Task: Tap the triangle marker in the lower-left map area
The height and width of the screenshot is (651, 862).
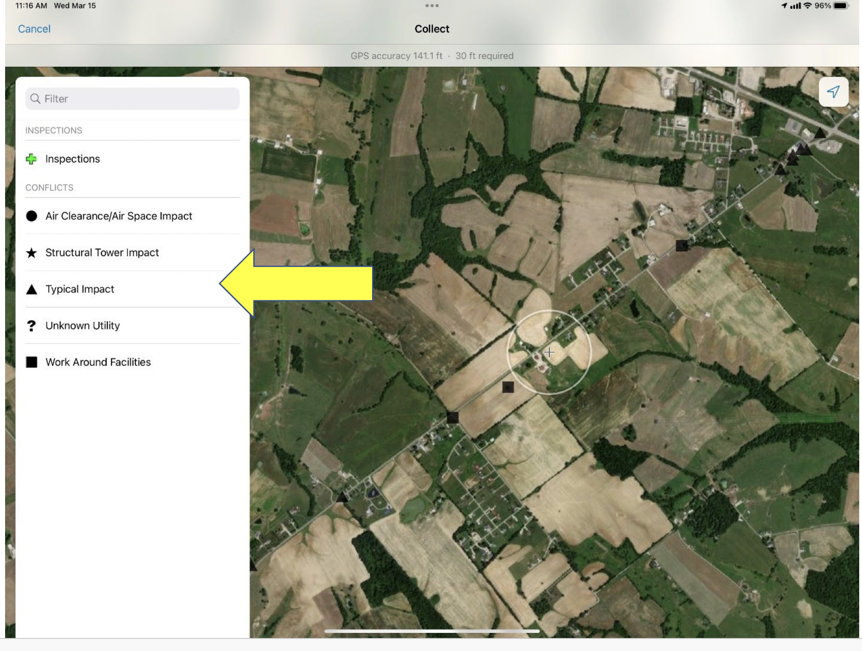Action: (x=342, y=497)
